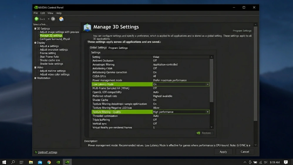
Task: Open the Action Center notification icon
Action: click(x=286, y=162)
